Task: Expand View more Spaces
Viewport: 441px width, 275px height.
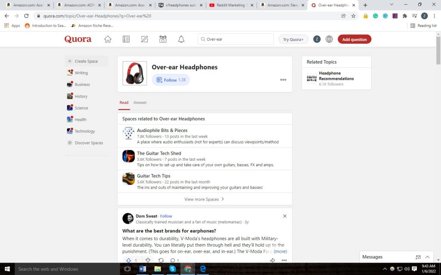Action: point(205,199)
